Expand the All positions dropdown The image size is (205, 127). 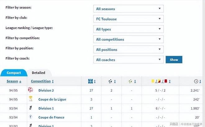click(x=128, y=50)
